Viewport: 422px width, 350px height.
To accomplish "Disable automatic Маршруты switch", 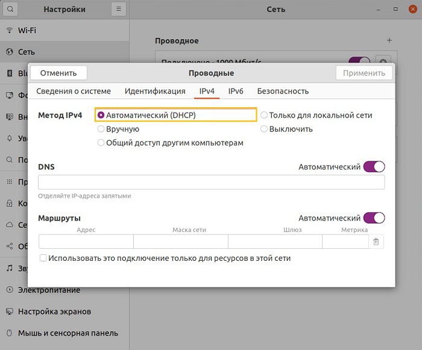I will (374, 218).
